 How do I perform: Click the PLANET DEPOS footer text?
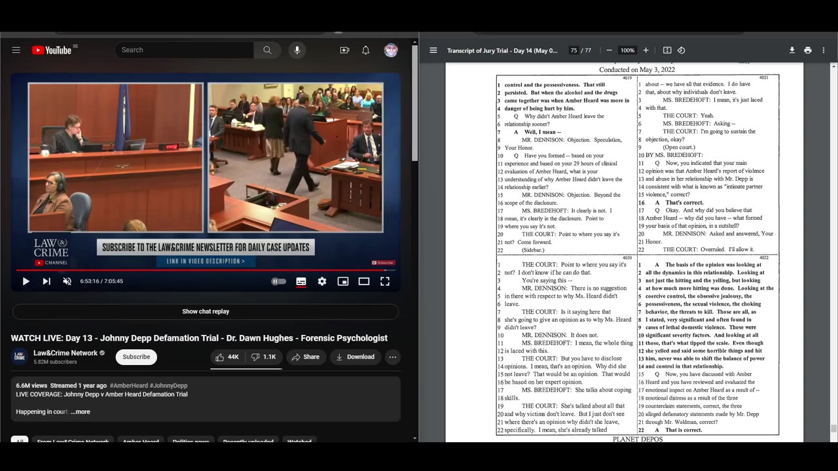pyautogui.click(x=637, y=439)
